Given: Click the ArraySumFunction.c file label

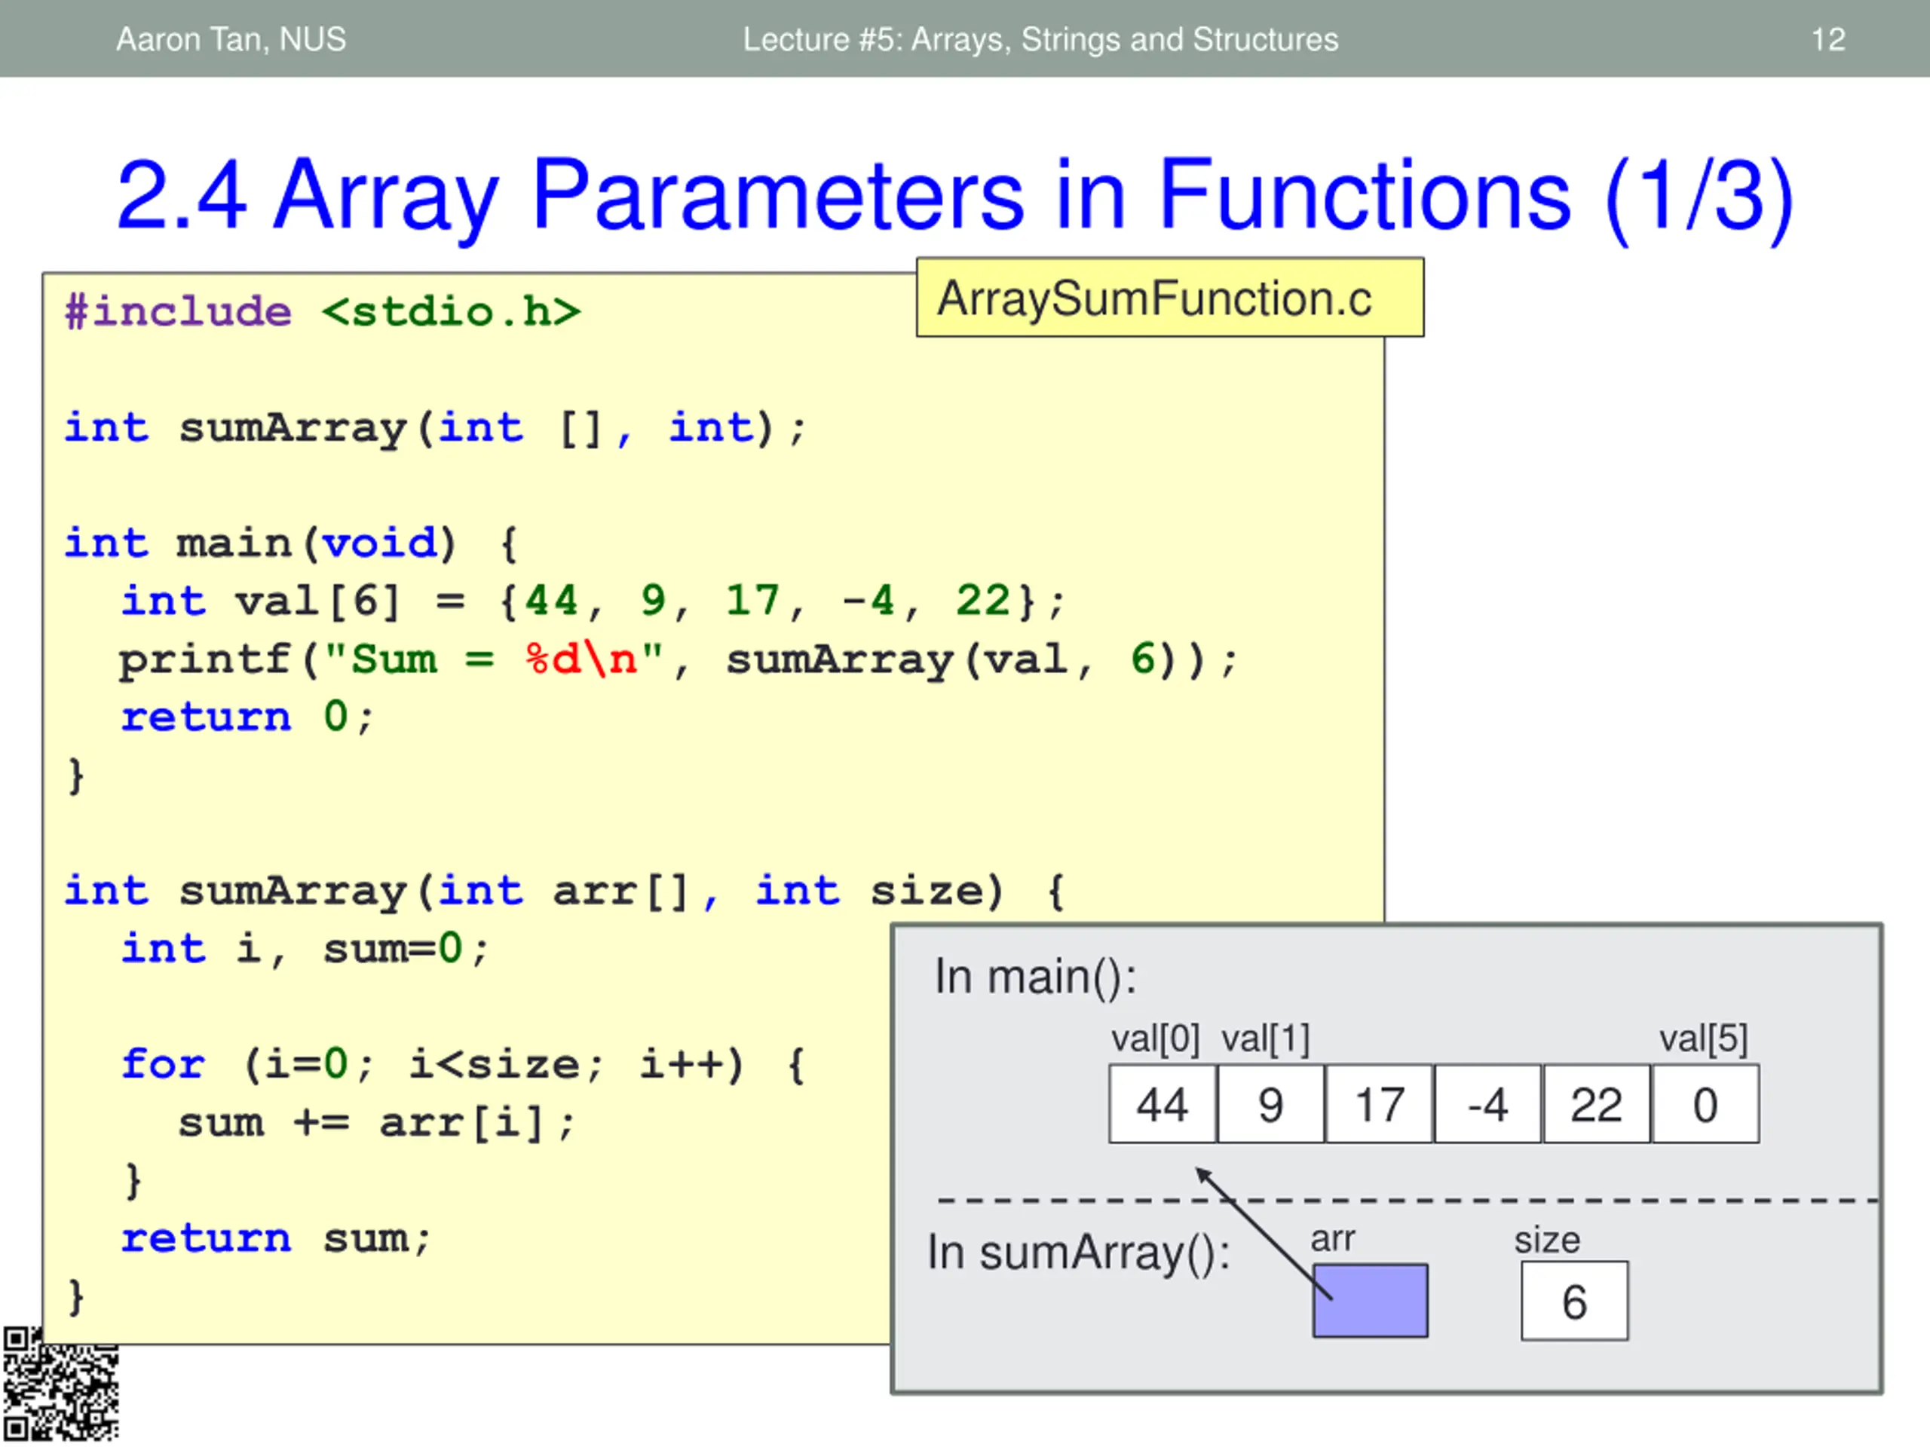Looking at the screenshot, I should [x=1170, y=298].
